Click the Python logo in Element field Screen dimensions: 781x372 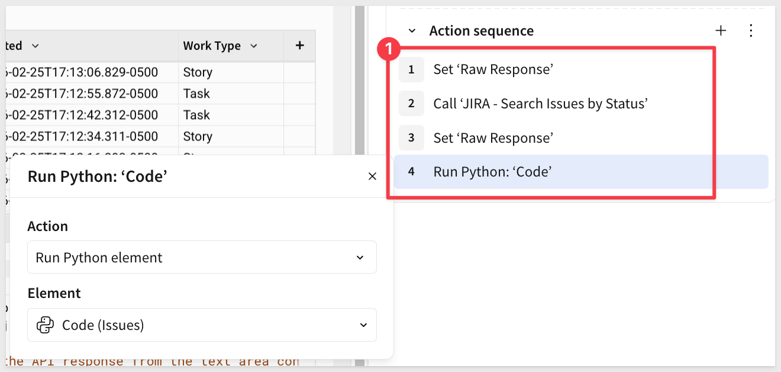(x=45, y=325)
